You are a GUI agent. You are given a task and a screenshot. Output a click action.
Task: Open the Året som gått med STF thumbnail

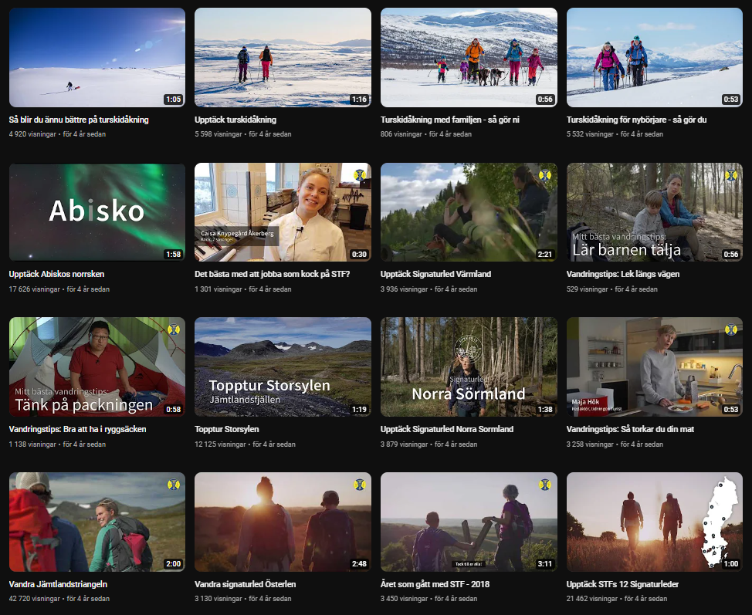tap(469, 522)
